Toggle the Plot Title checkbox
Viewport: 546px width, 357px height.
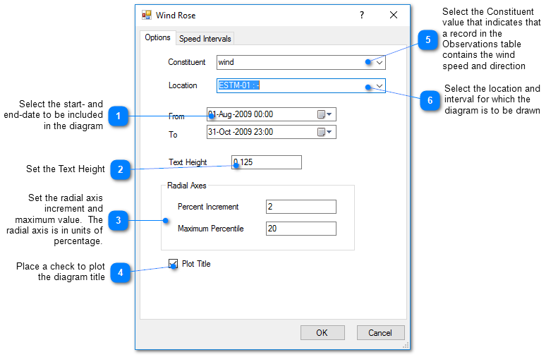click(174, 264)
